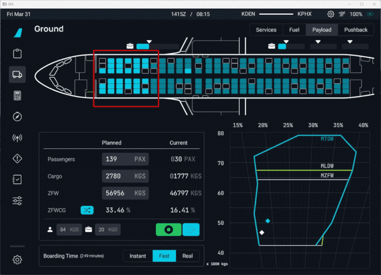The width and height of the screenshot is (381, 275).
Task: Open the Navigation compass page
Action: coord(17,117)
